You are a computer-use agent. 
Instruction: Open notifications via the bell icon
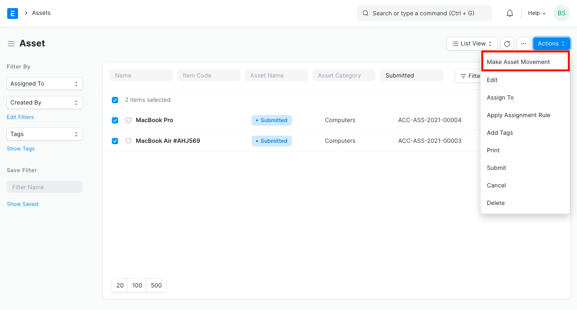click(x=509, y=13)
